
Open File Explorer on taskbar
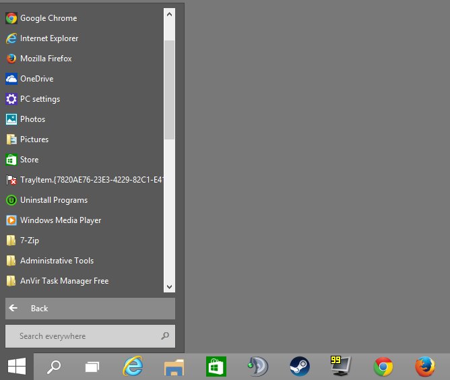pyautogui.click(x=174, y=367)
